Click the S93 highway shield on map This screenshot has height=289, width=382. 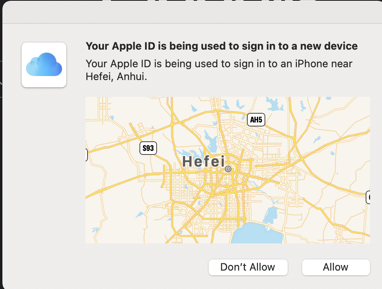[x=148, y=148]
